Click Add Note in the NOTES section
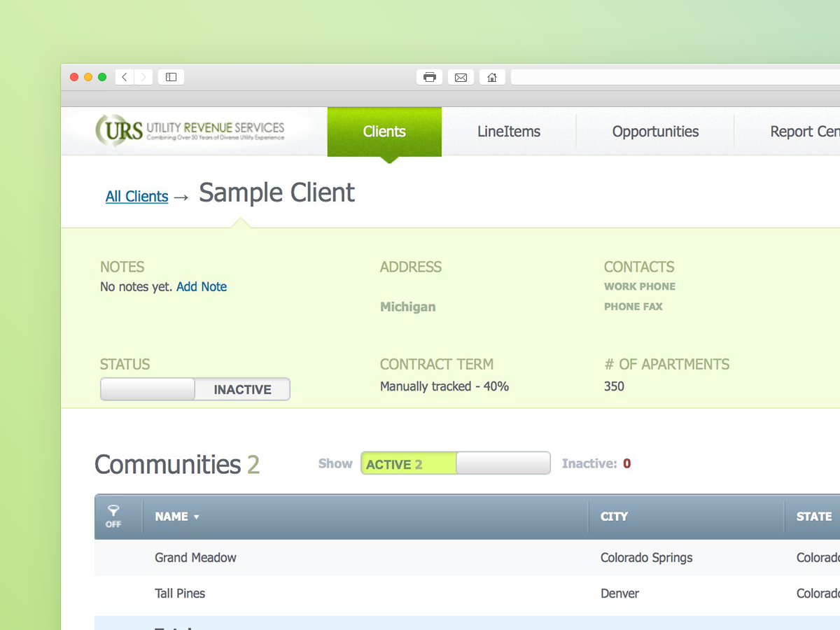 click(x=202, y=286)
